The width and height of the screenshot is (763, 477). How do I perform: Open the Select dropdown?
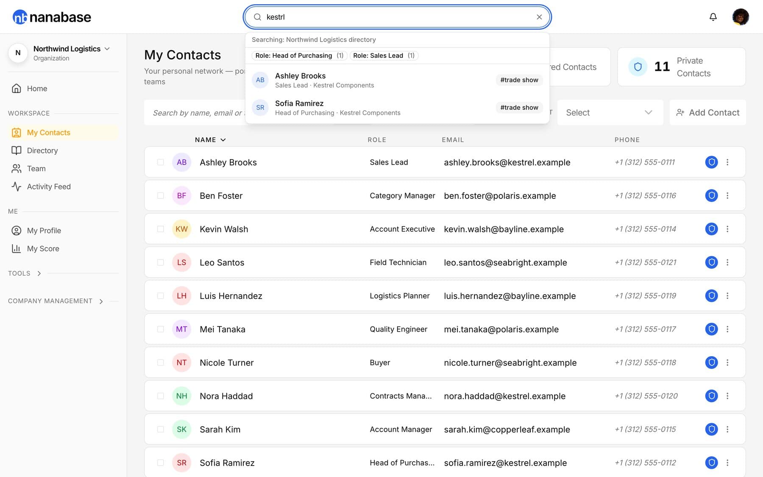click(x=610, y=112)
